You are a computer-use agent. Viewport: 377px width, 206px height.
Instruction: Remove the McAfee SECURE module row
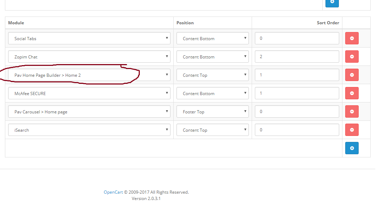pos(352,93)
